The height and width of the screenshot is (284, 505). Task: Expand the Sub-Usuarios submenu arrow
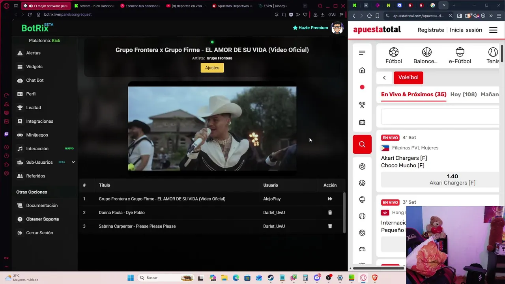[x=73, y=162]
